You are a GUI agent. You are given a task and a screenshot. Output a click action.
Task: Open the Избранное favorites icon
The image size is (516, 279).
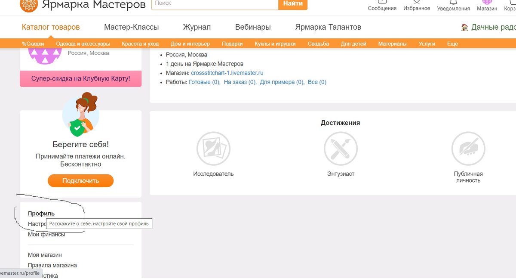[417, 2]
